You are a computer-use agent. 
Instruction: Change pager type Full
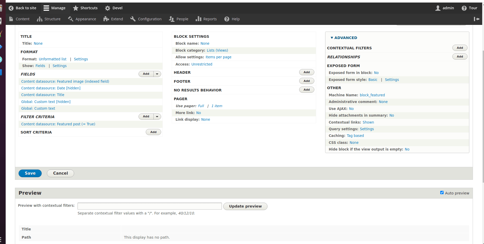201,106
